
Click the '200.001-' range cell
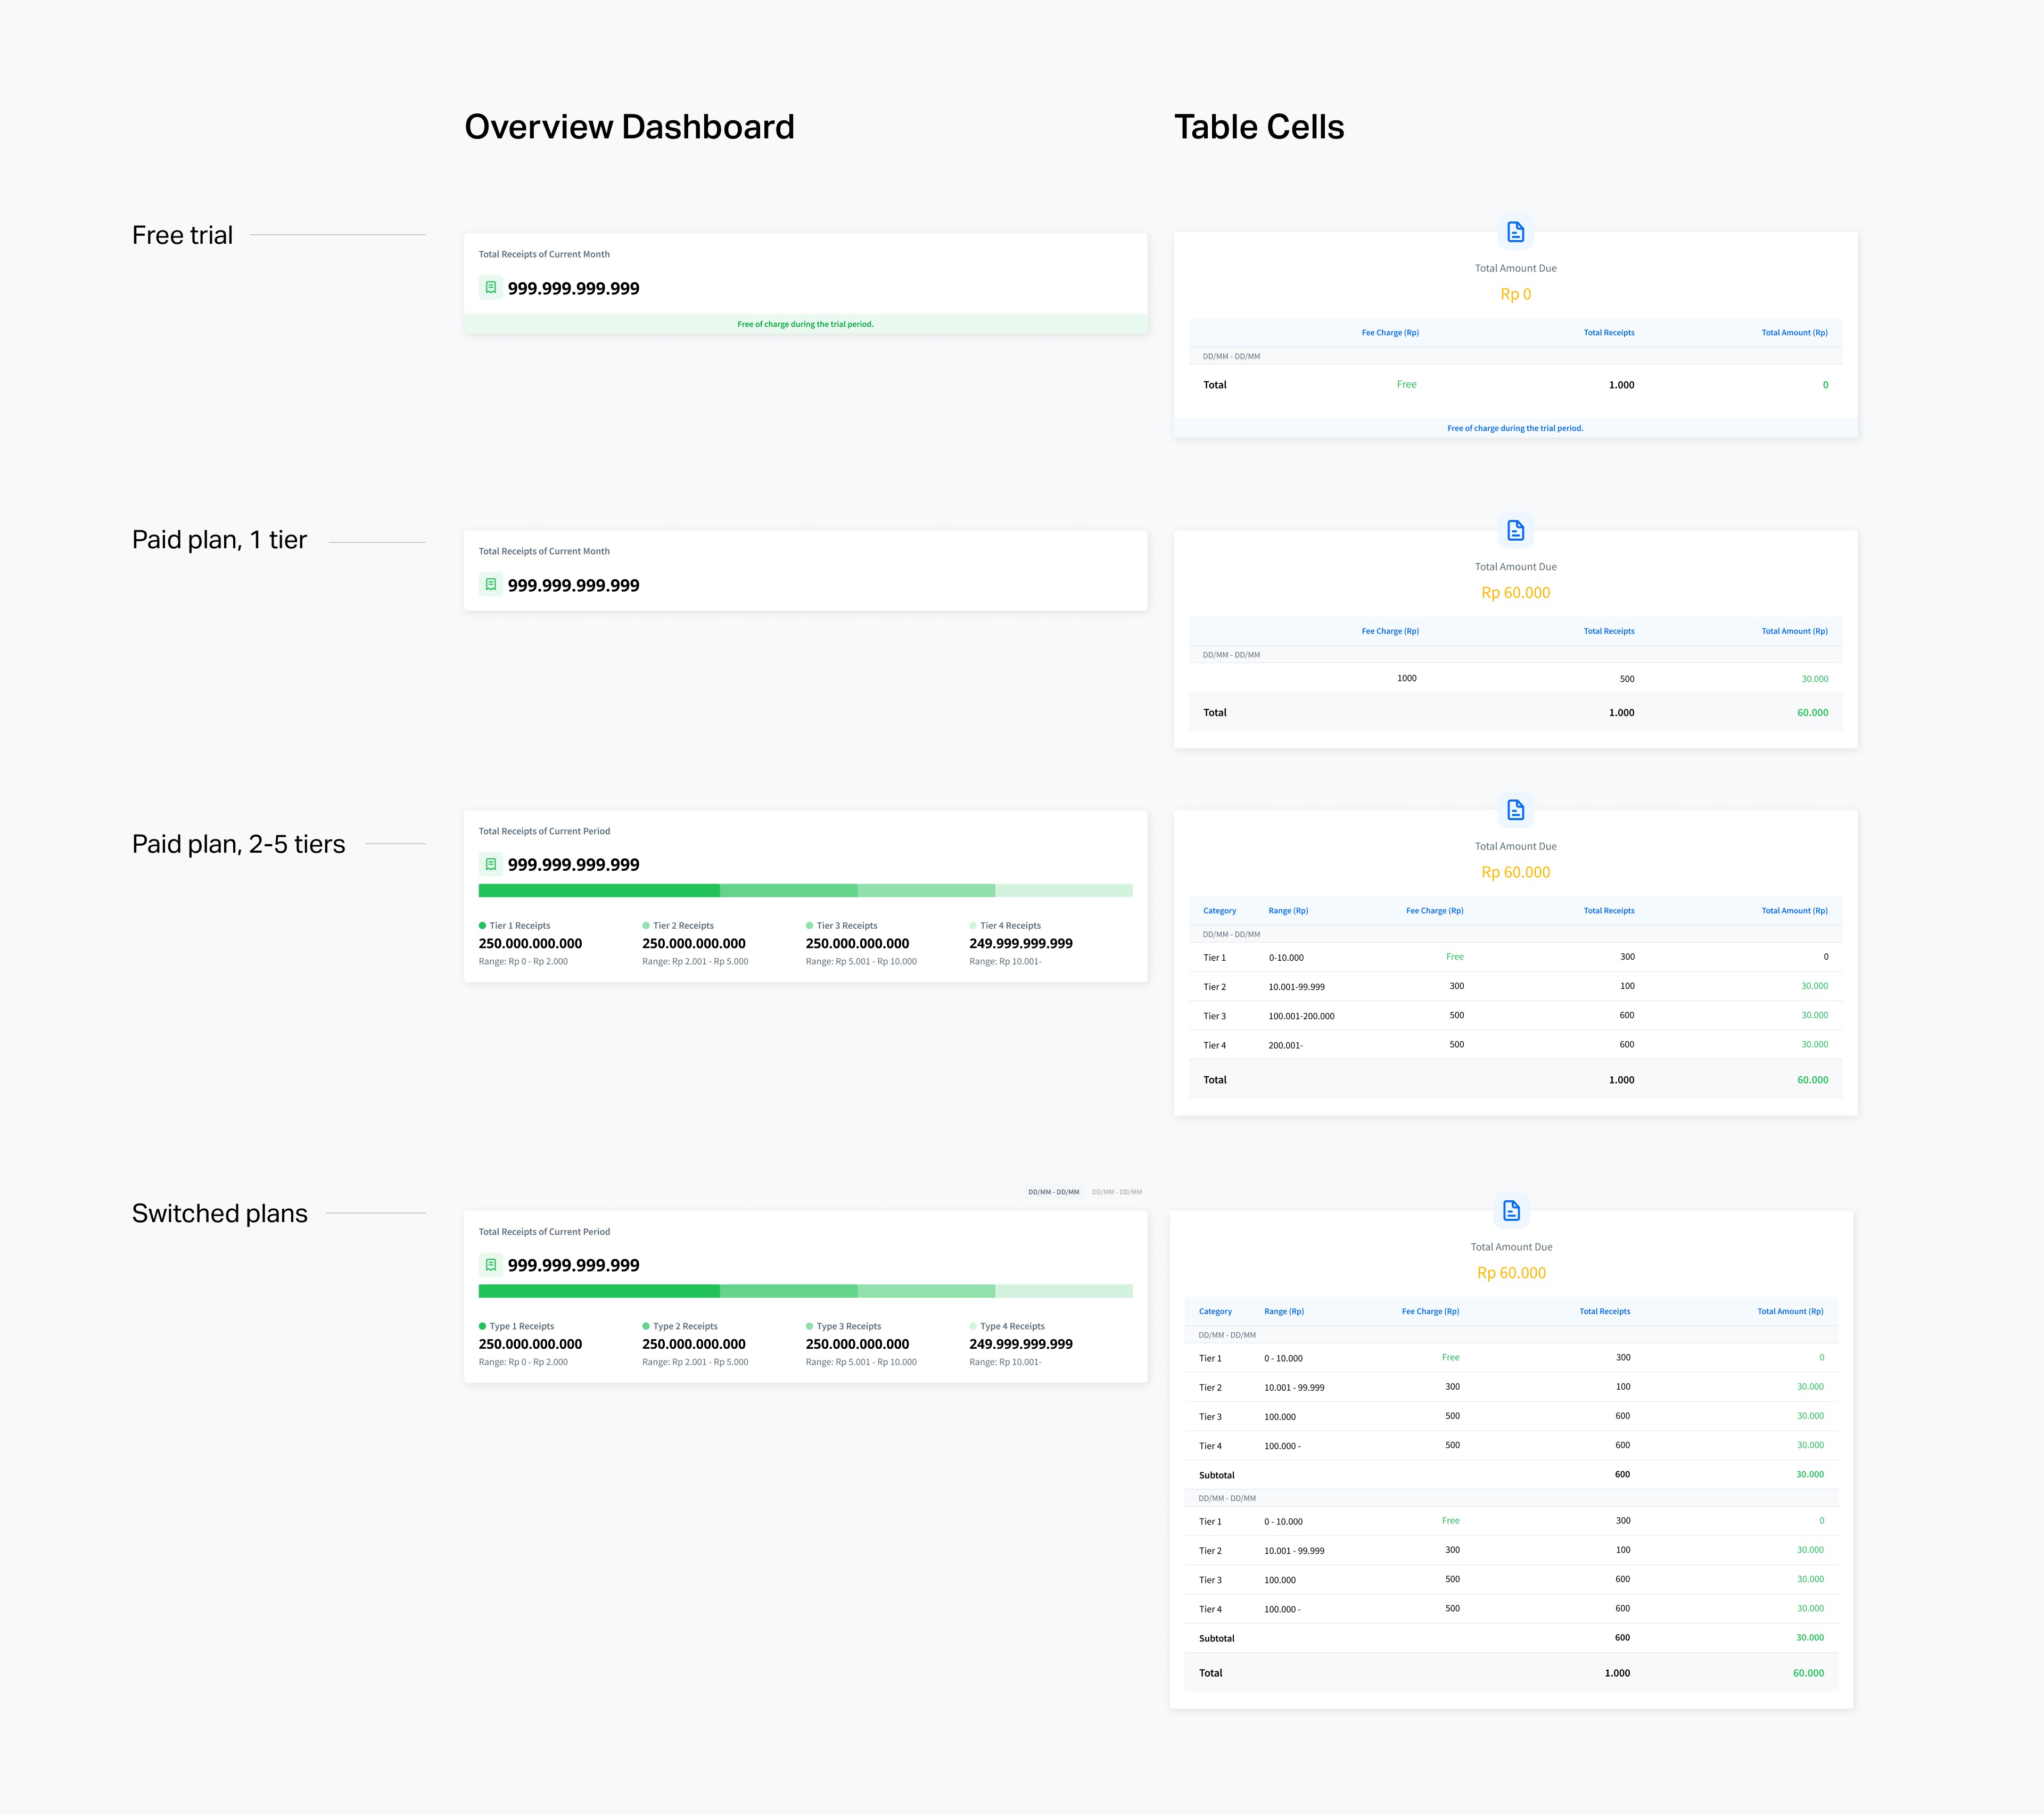1285,1045
